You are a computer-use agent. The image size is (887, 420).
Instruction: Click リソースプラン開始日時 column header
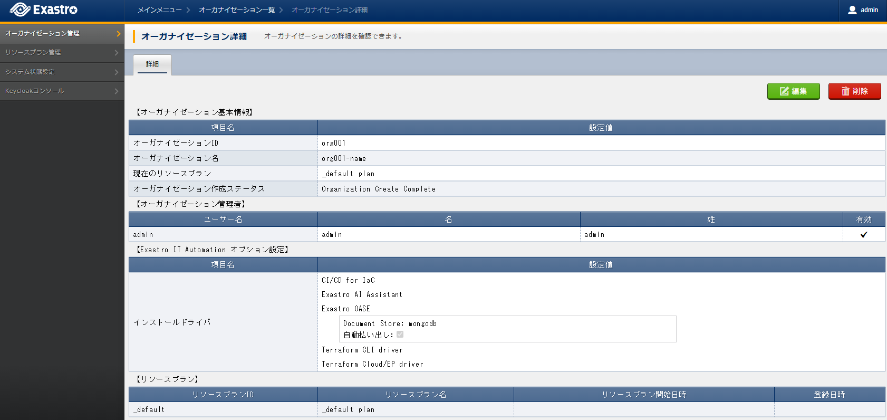click(644, 395)
